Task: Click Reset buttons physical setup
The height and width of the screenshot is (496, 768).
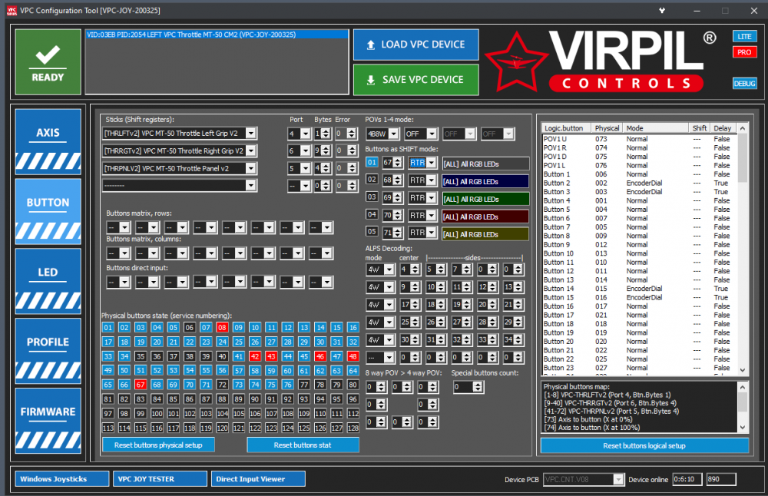Action: 158,445
